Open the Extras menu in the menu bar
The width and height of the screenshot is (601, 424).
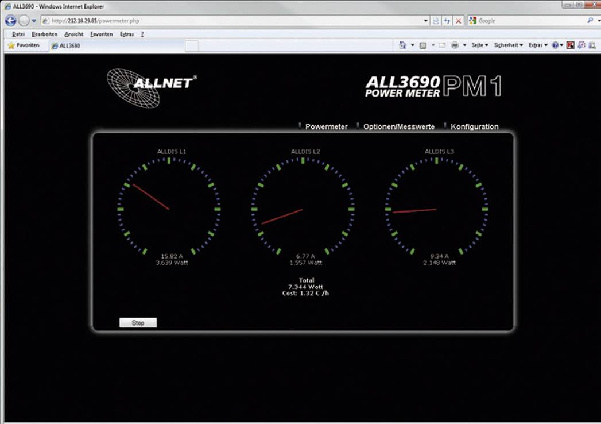(x=126, y=34)
